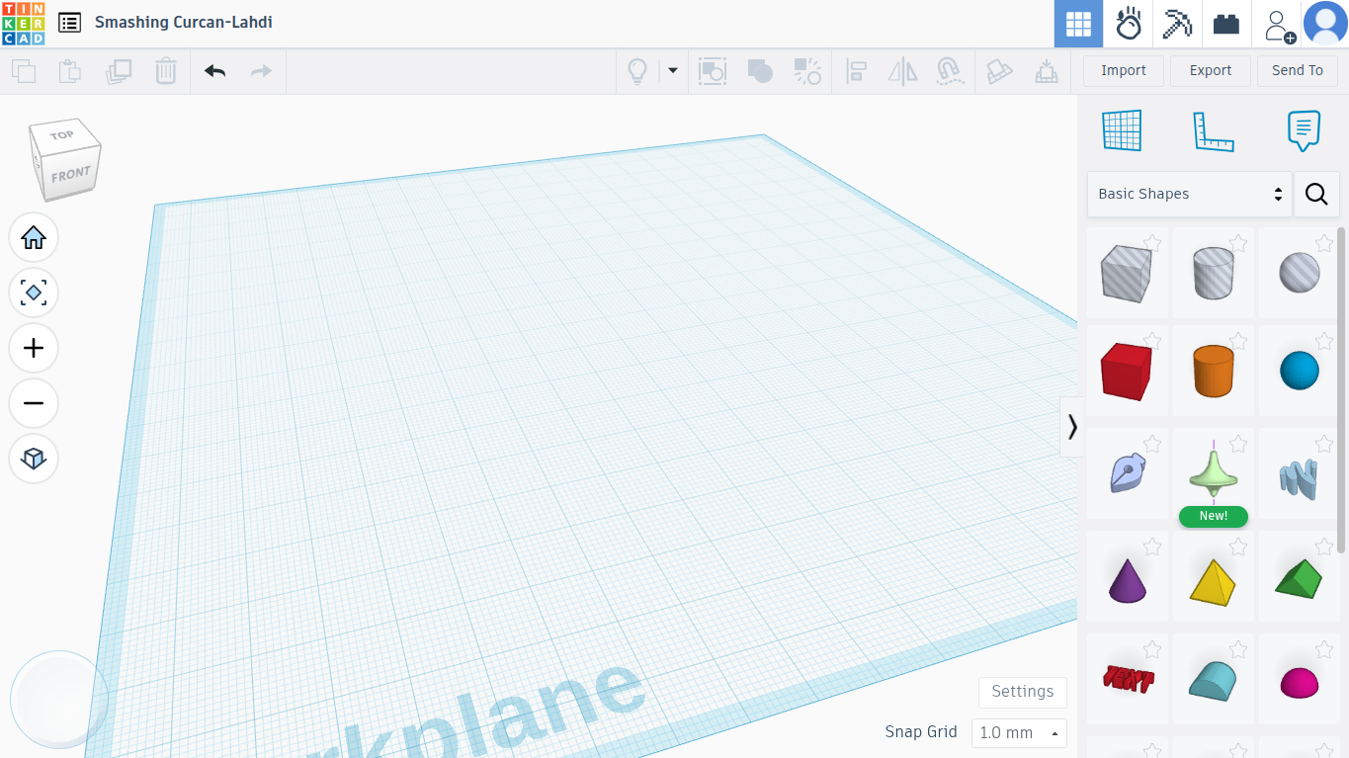Favorite the Scribble shape with star
Image resolution: width=1349 pixels, height=758 pixels.
[x=1152, y=445]
